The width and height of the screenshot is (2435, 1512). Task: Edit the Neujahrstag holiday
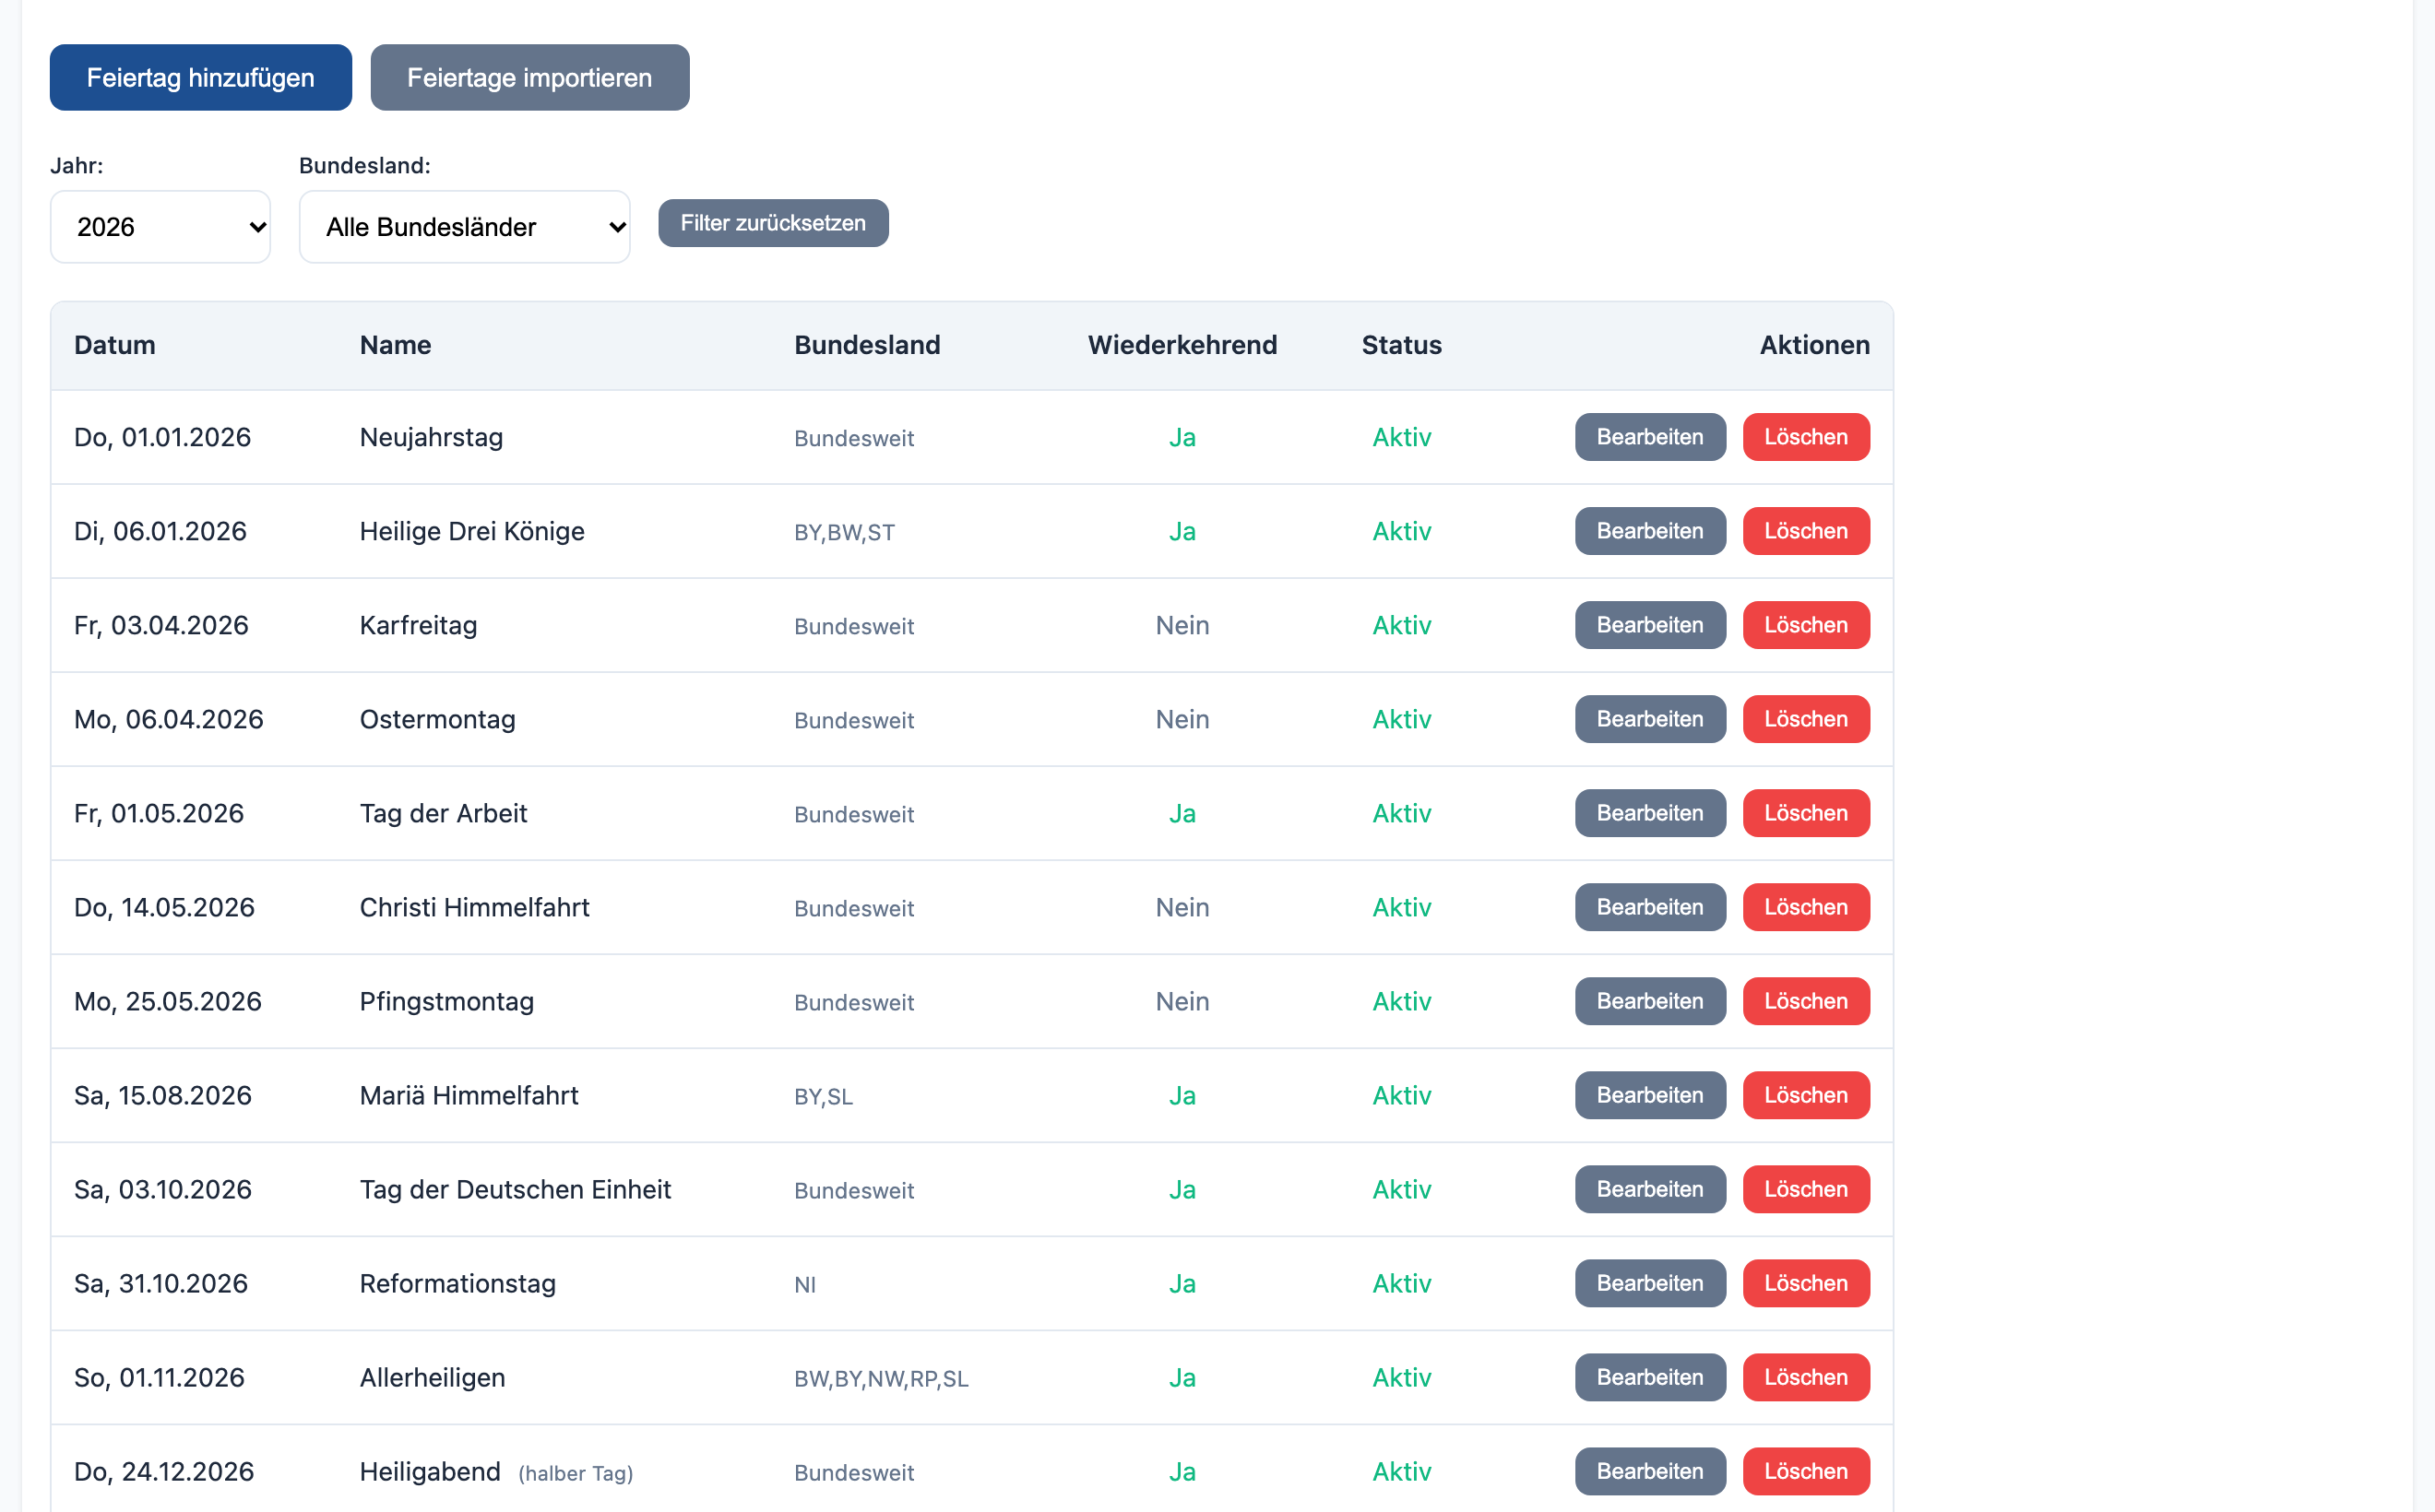point(1650,437)
